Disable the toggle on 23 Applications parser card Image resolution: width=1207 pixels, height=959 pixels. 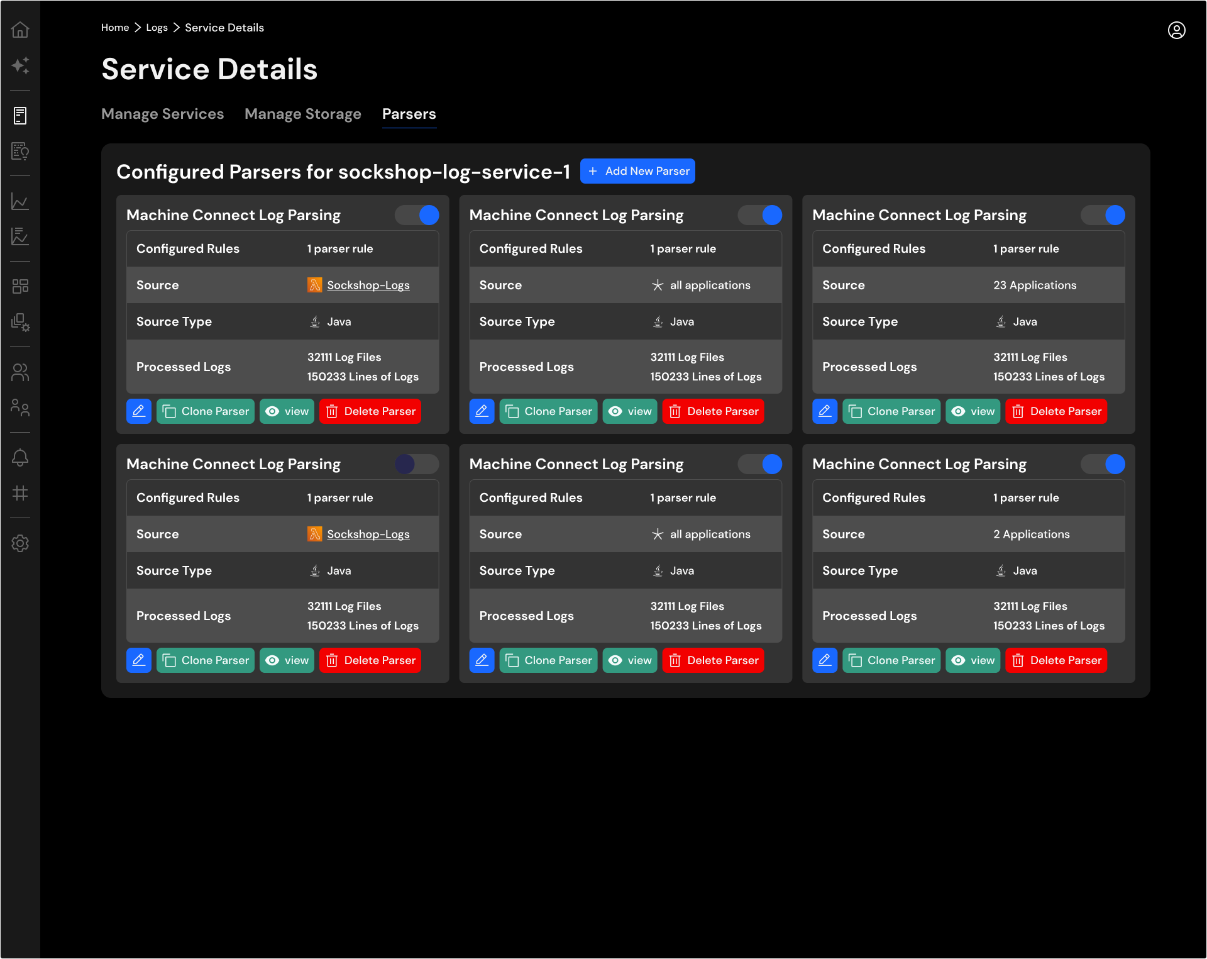pyautogui.click(x=1103, y=215)
